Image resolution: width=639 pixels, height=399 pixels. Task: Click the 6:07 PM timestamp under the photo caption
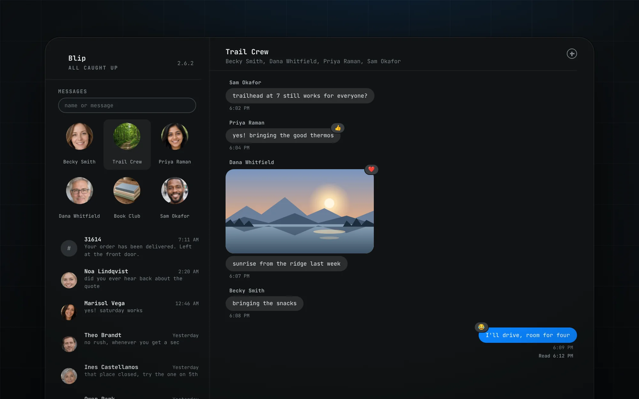click(239, 276)
